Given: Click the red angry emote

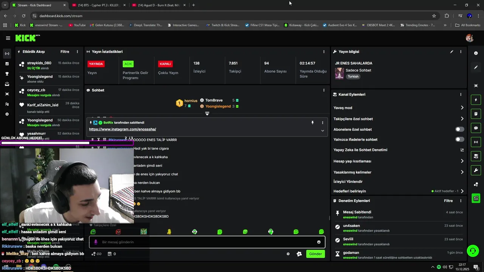Looking at the screenshot, I should (x=118, y=232).
